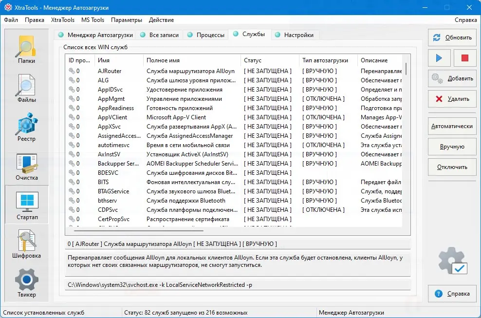Sort by Имя column header
The image size is (481, 318).
pyautogui.click(x=119, y=60)
